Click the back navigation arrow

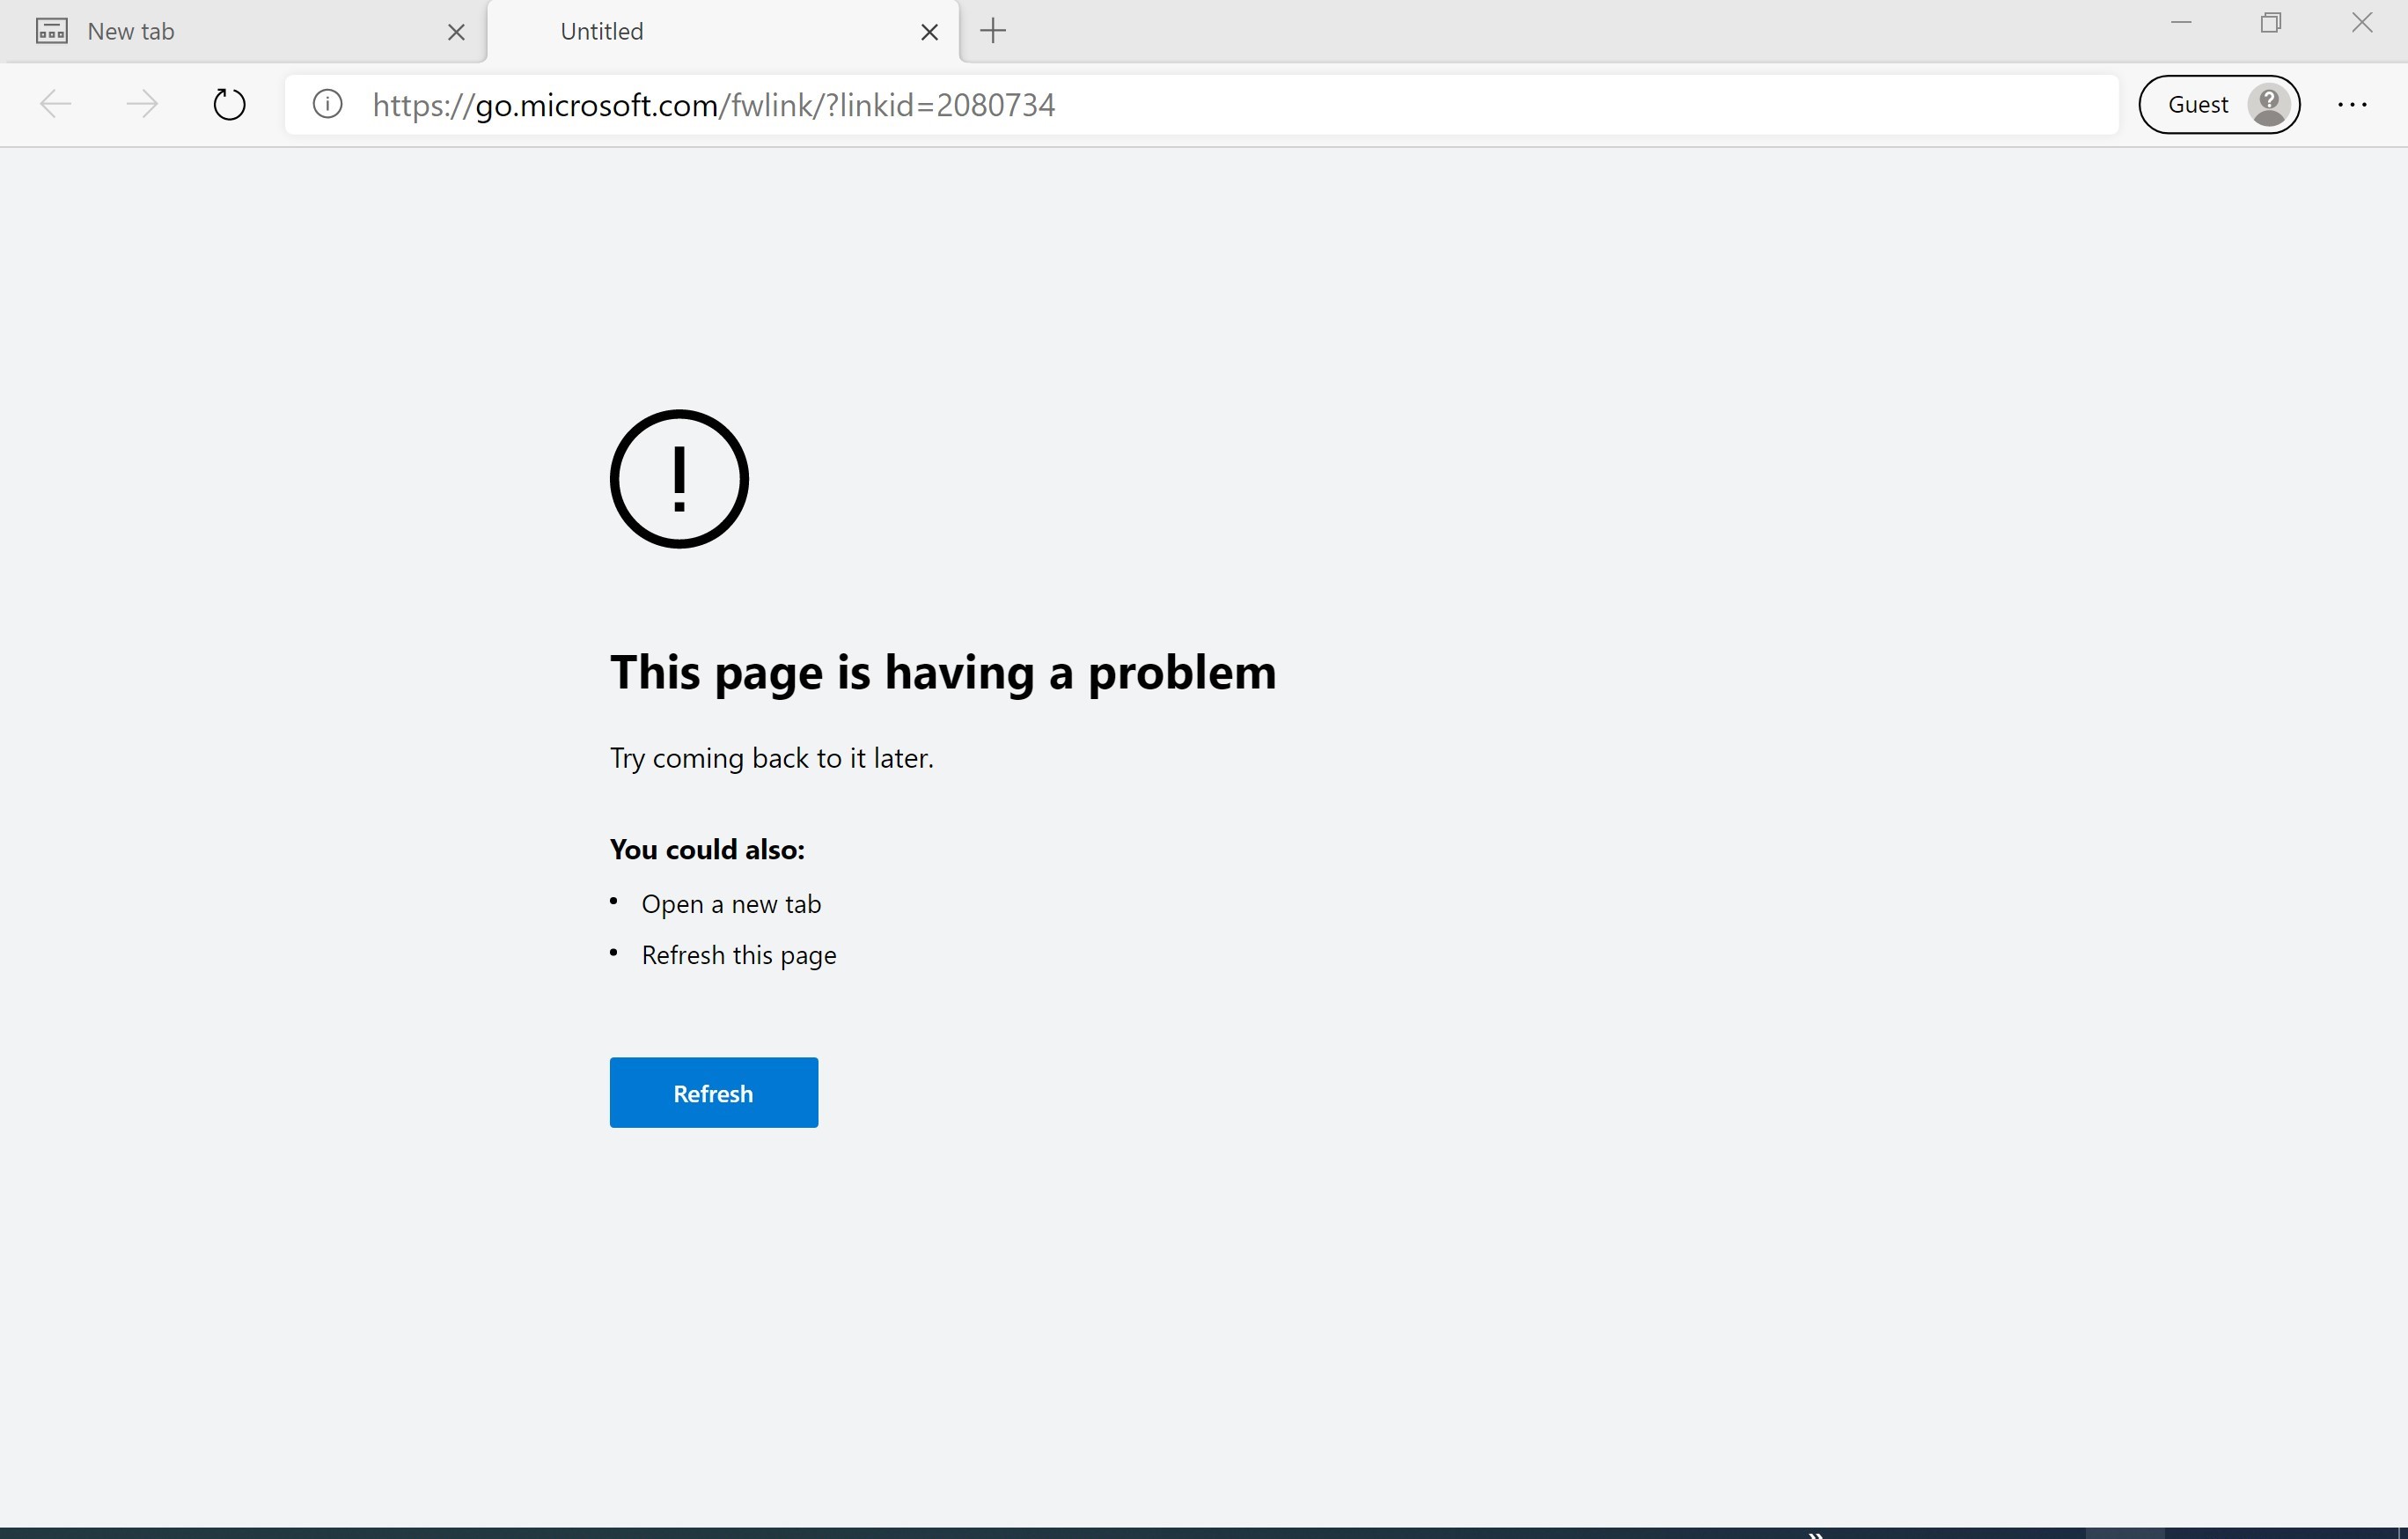click(x=56, y=104)
